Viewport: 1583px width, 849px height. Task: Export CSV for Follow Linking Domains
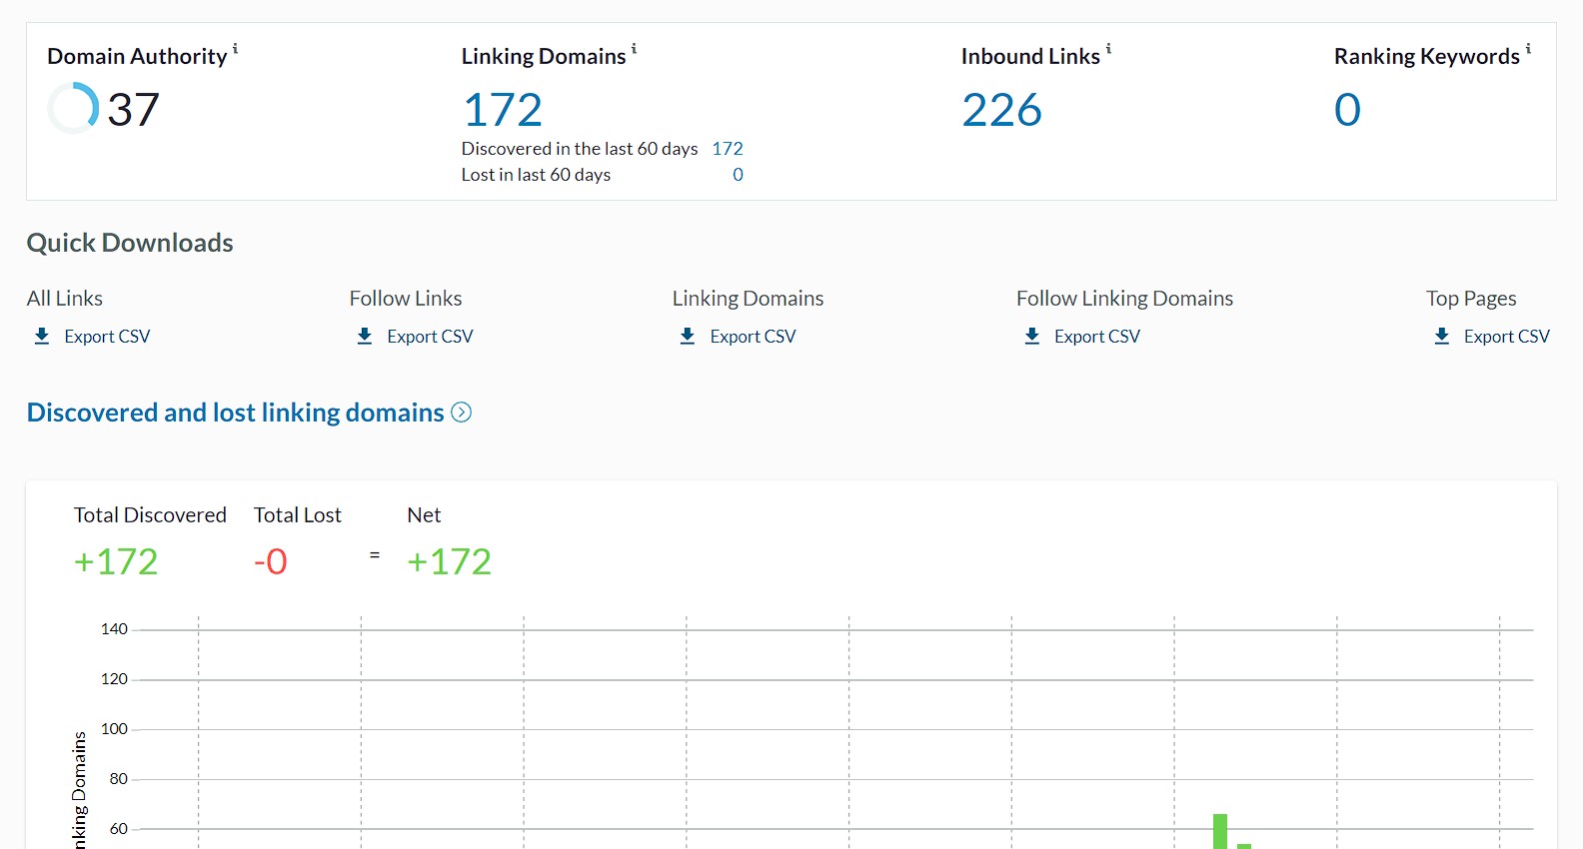pos(1097,337)
